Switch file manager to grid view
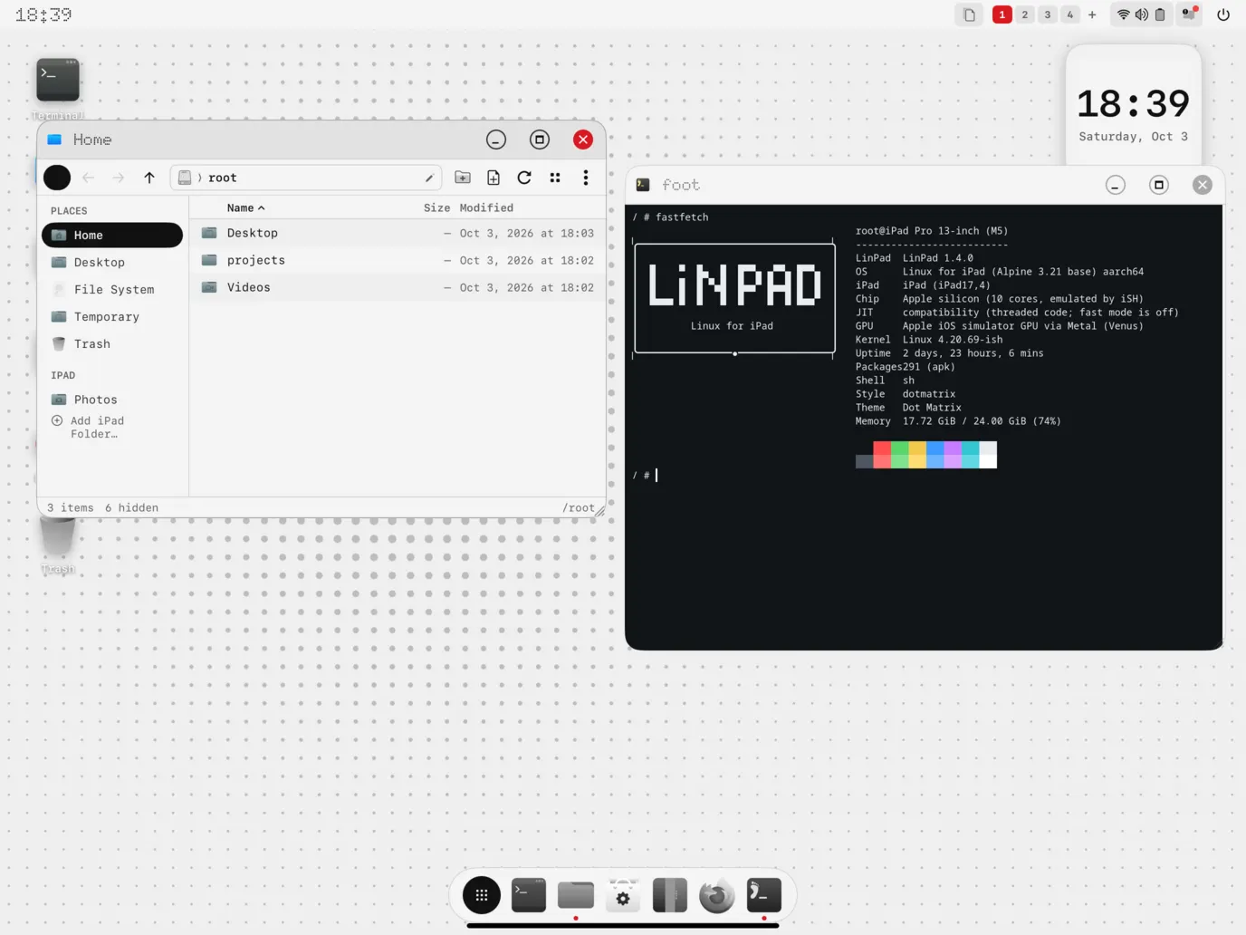Viewport: 1246px width, 935px height. point(555,178)
